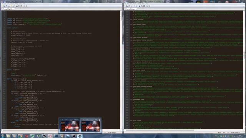246x138 pixels.
Task: Click vertical scrollbar of left editor
Action: [x=121, y=70]
